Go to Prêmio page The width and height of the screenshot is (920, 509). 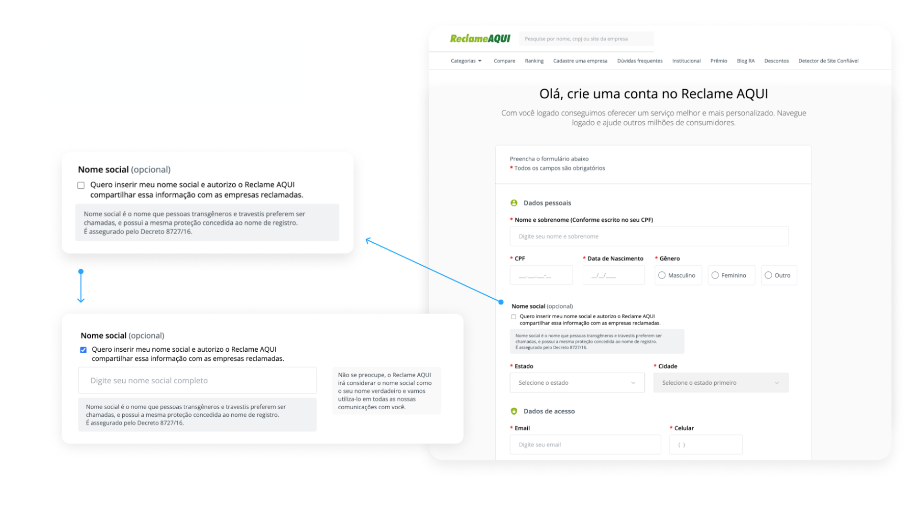pyautogui.click(x=719, y=61)
